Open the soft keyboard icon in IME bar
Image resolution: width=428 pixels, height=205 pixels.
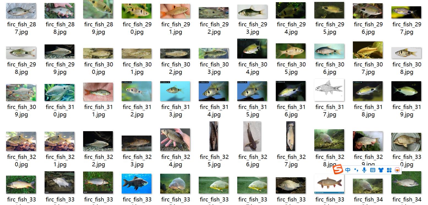[373, 170]
